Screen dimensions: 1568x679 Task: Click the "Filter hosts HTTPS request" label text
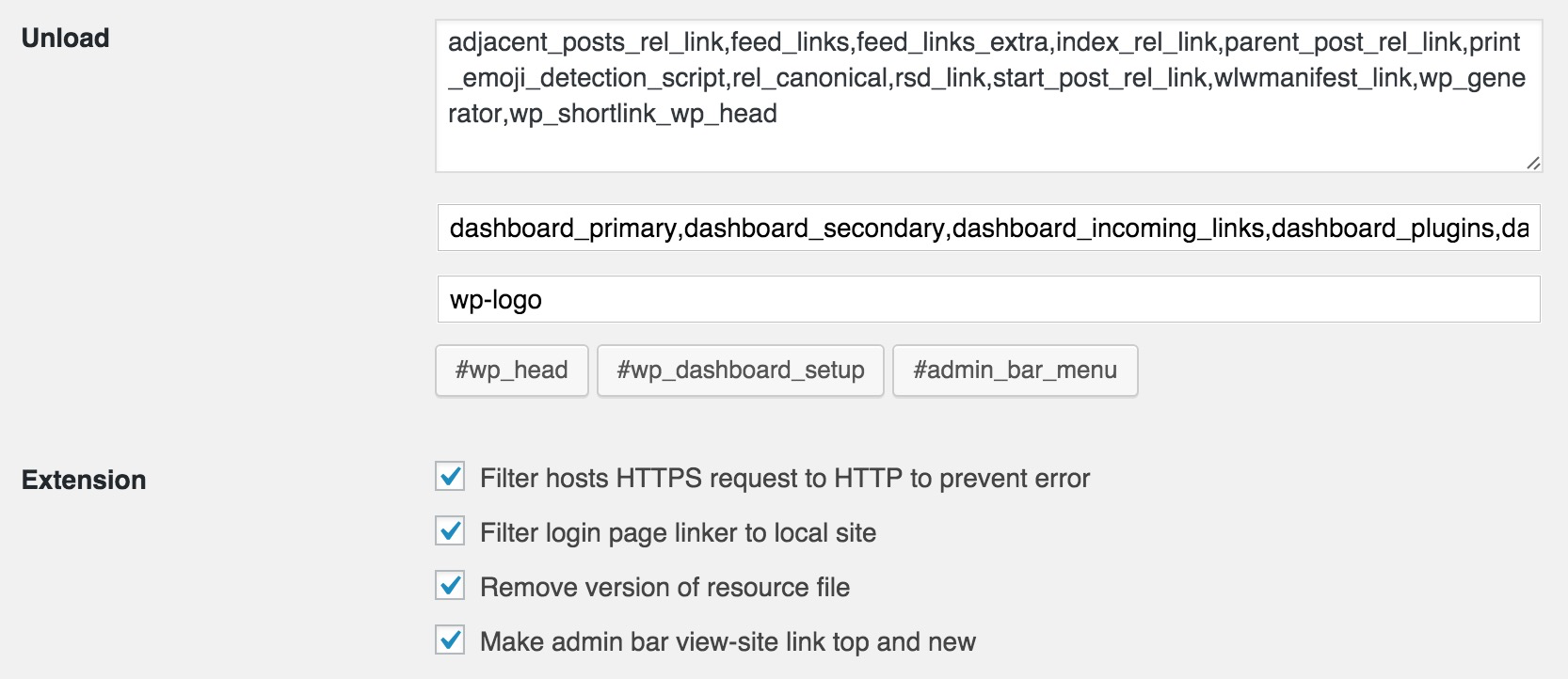click(x=784, y=479)
